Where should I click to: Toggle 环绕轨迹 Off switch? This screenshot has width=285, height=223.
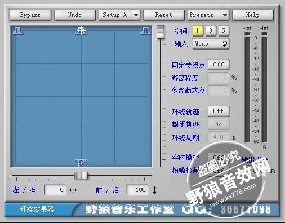(219, 111)
